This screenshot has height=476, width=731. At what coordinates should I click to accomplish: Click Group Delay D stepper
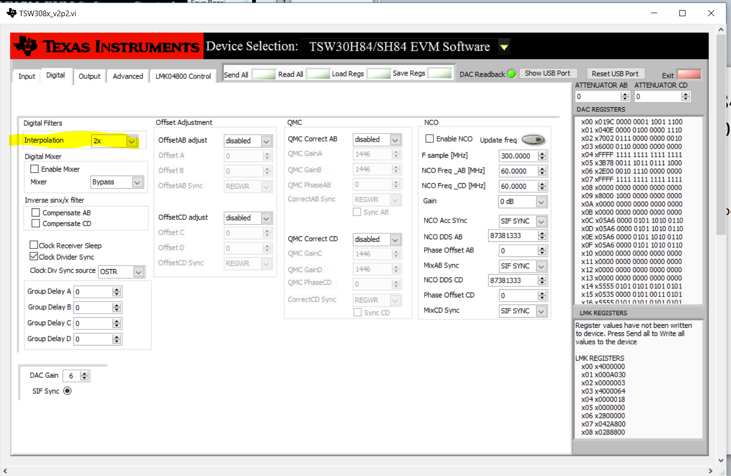117,339
